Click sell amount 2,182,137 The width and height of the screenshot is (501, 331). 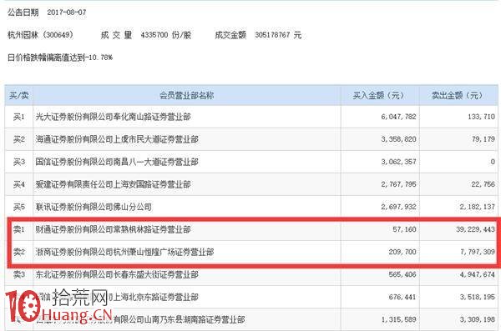pos(478,207)
